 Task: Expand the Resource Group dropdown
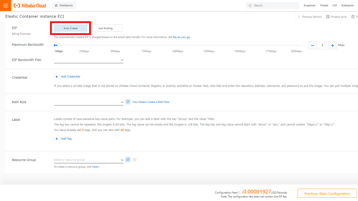(89, 160)
